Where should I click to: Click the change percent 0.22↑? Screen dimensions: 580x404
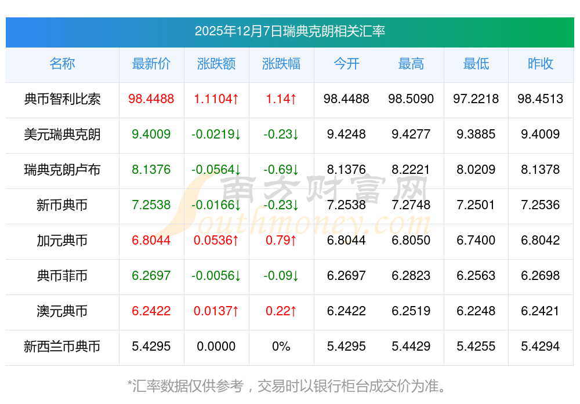281,311
